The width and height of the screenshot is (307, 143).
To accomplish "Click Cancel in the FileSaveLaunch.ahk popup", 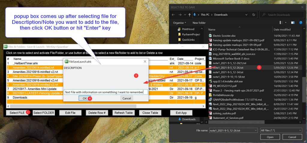I will pos(127,98).
